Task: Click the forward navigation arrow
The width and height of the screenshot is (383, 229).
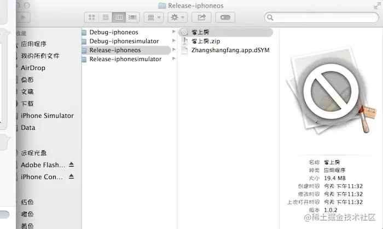Action: 24,18
